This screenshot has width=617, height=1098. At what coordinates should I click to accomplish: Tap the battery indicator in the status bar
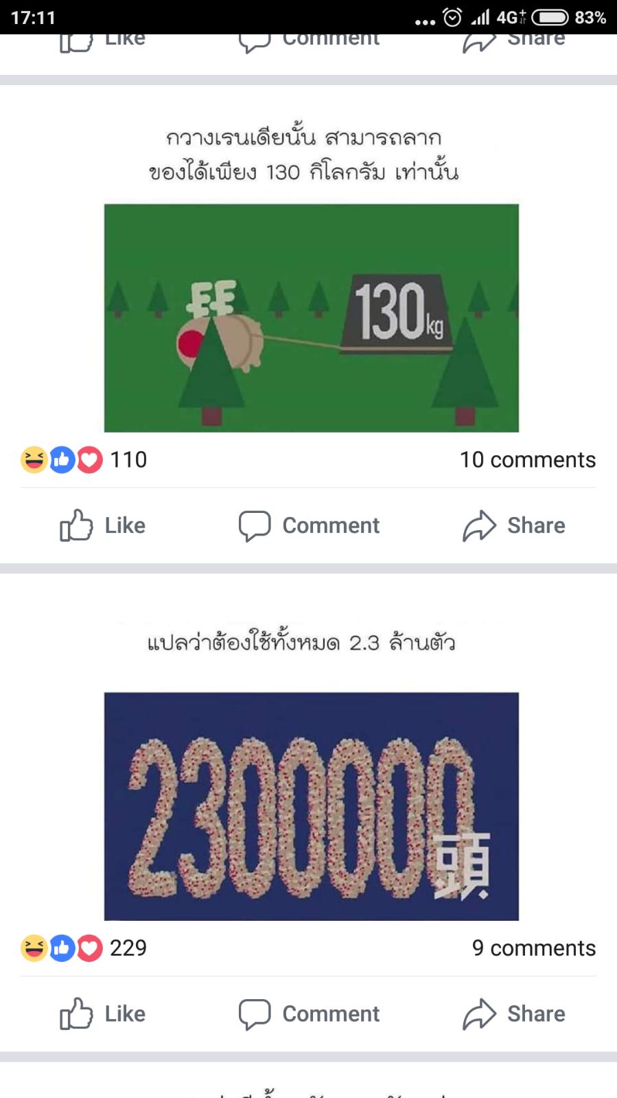point(550,17)
